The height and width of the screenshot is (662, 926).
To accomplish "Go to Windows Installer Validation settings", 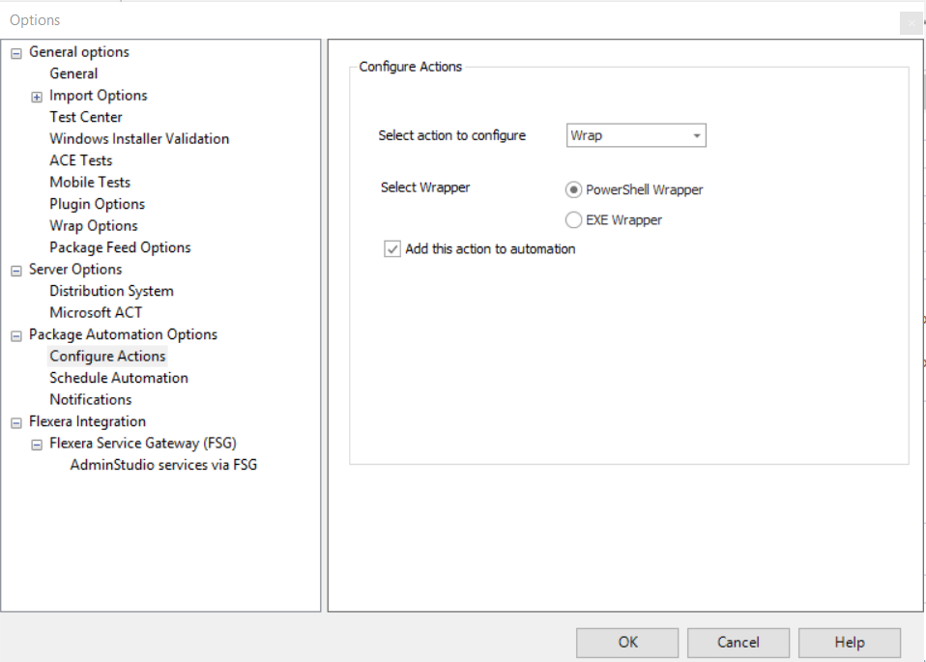I will 139,139.
